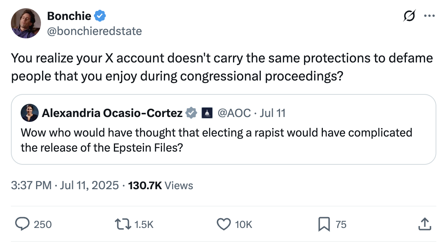
Task: Like the post with heart icon
Action: pos(224,224)
